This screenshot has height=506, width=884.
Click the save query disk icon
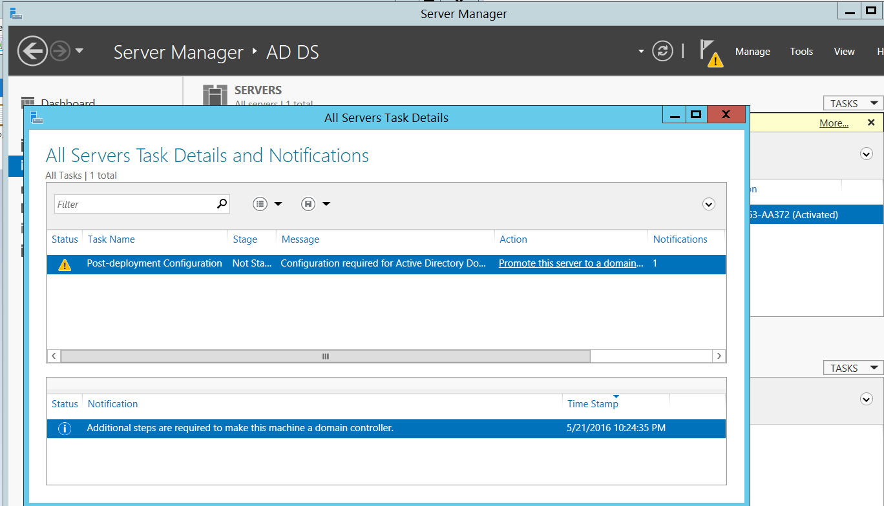point(308,204)
